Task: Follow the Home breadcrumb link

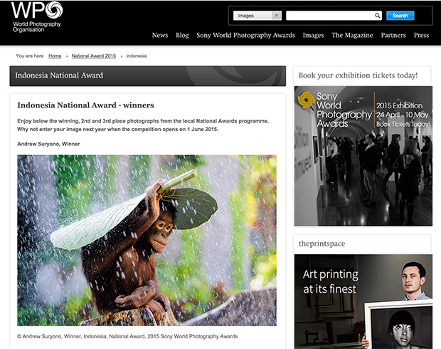Action: [55, 56]
